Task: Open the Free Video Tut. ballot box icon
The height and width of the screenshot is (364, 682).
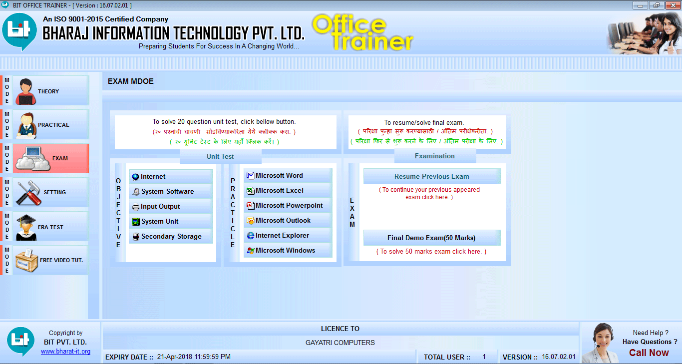Action: (x=26, y=260)
